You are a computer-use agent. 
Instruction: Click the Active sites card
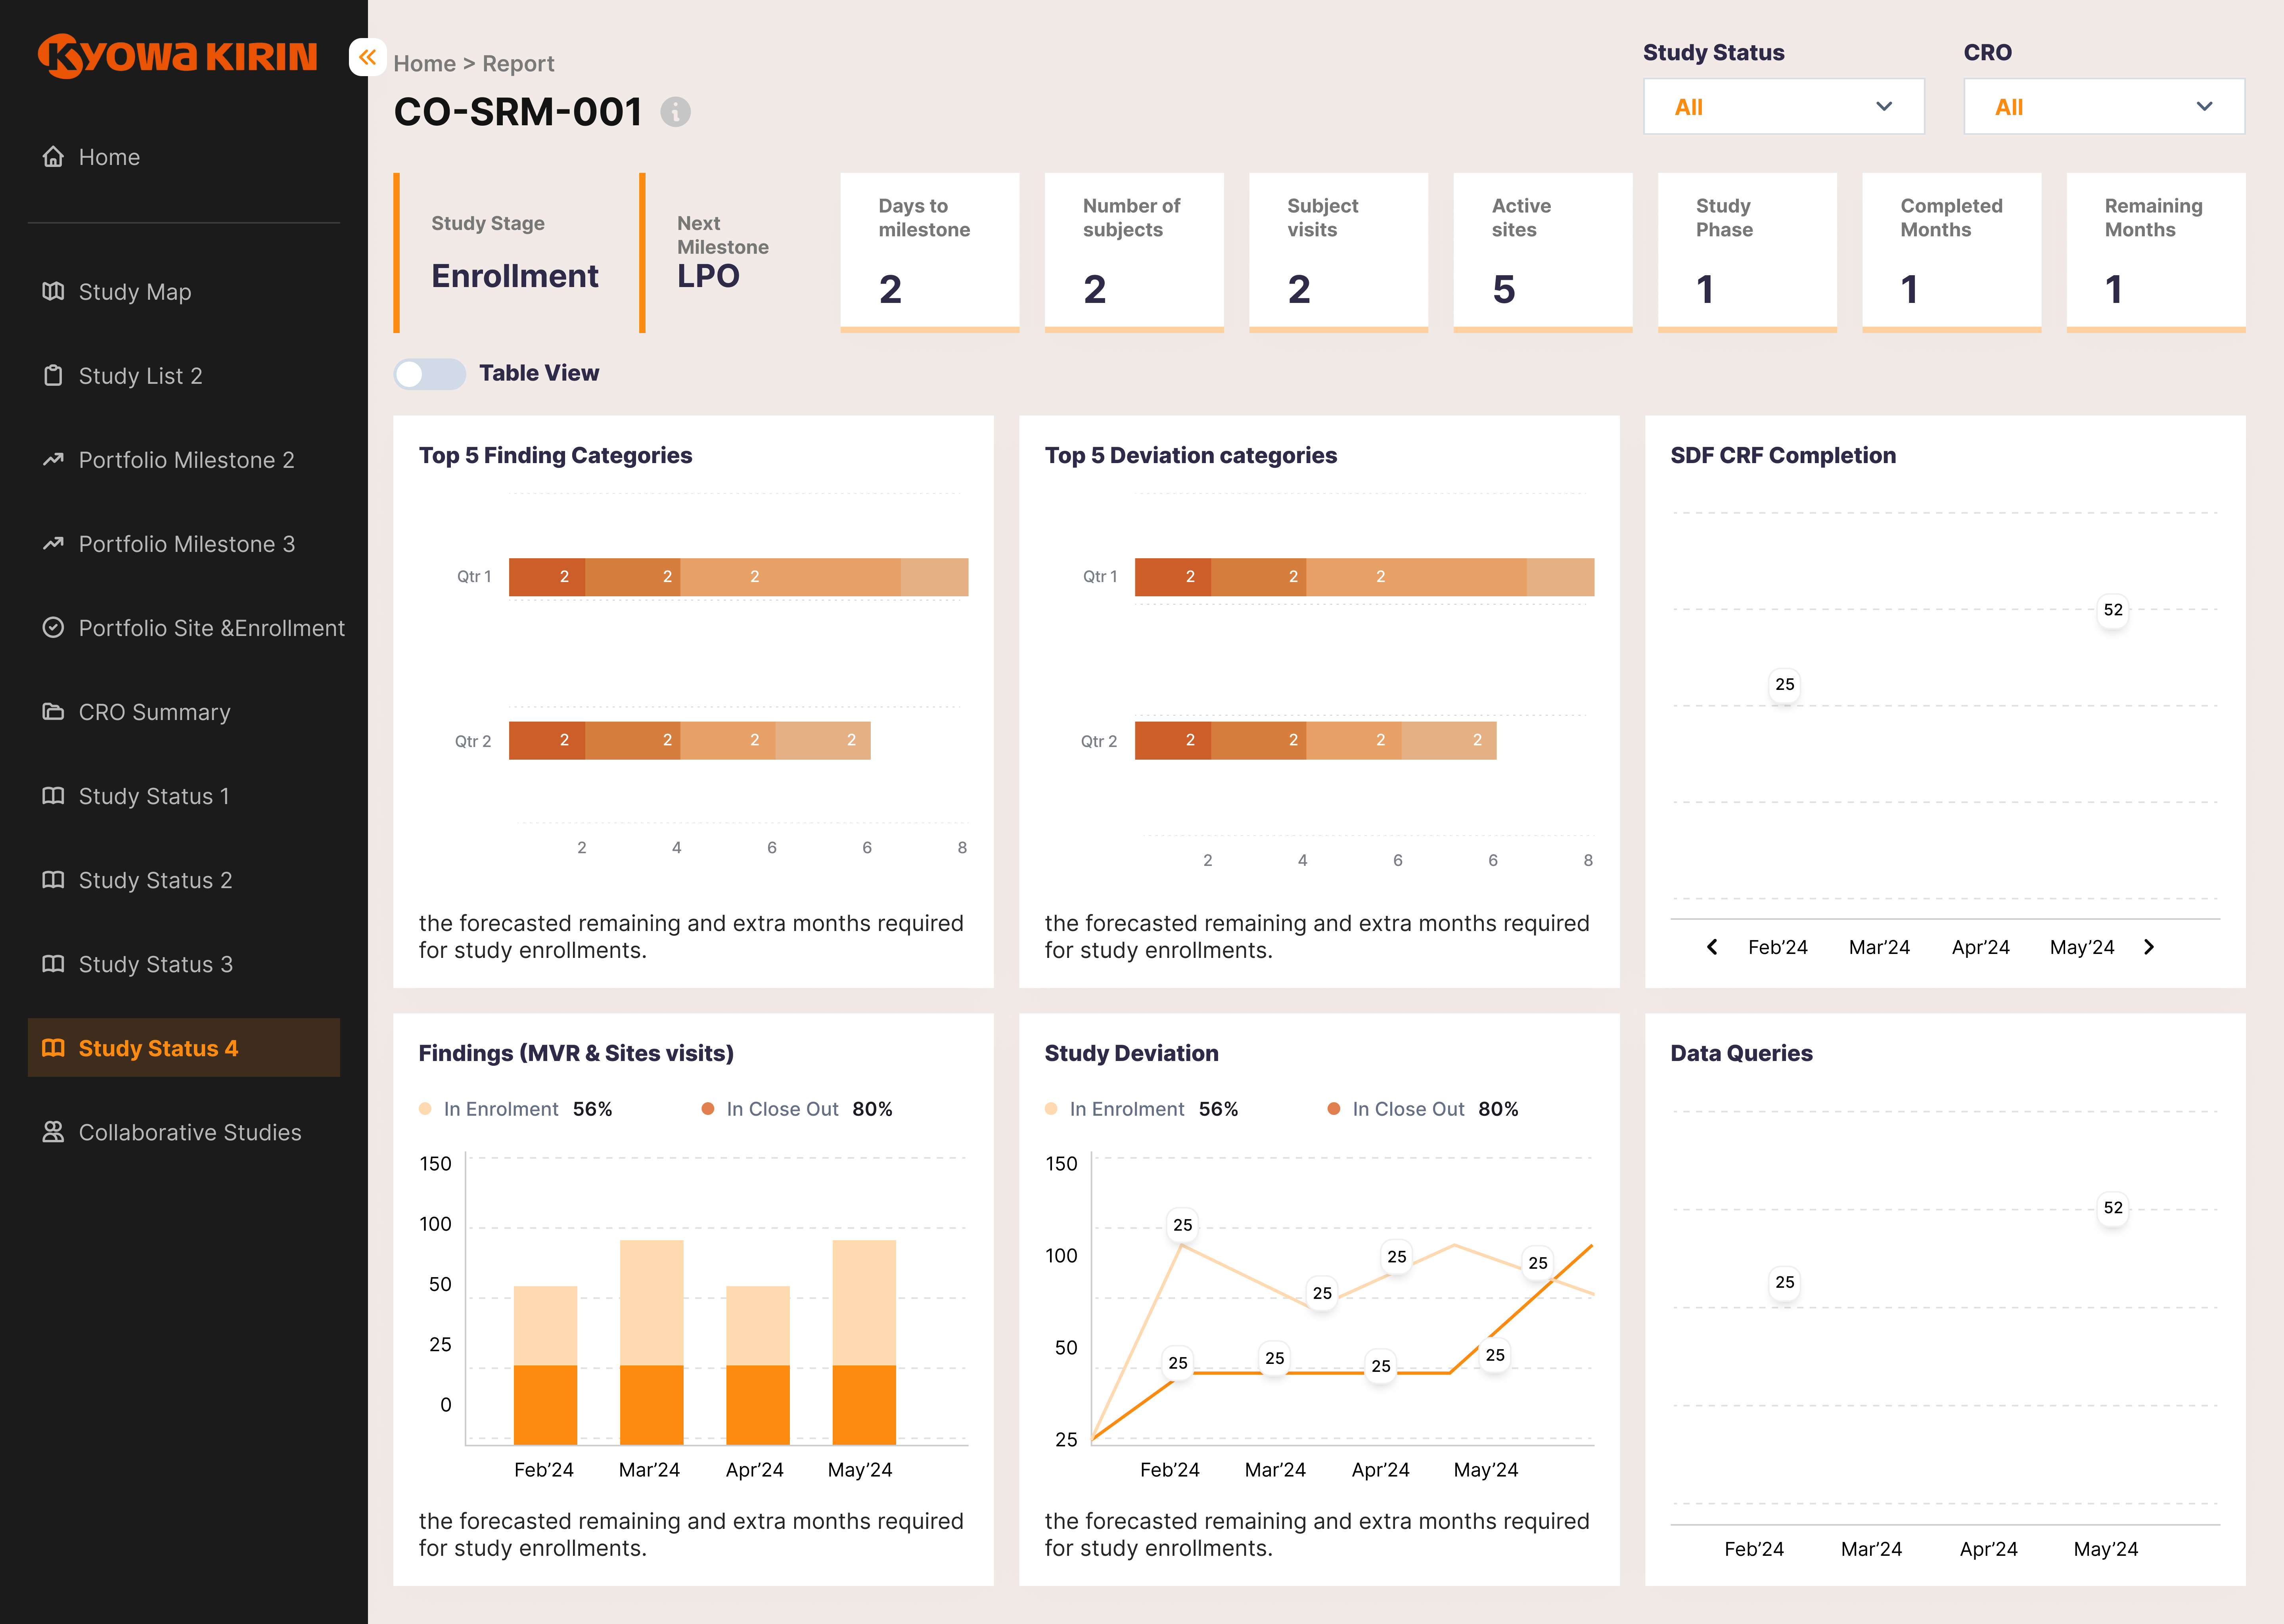click(1543, 252)
